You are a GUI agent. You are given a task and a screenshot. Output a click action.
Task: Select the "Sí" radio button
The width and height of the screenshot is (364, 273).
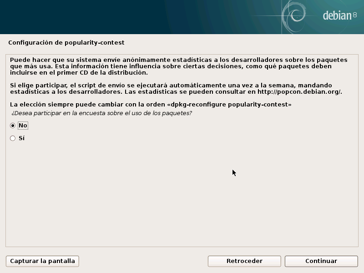[x=13, y=138]
